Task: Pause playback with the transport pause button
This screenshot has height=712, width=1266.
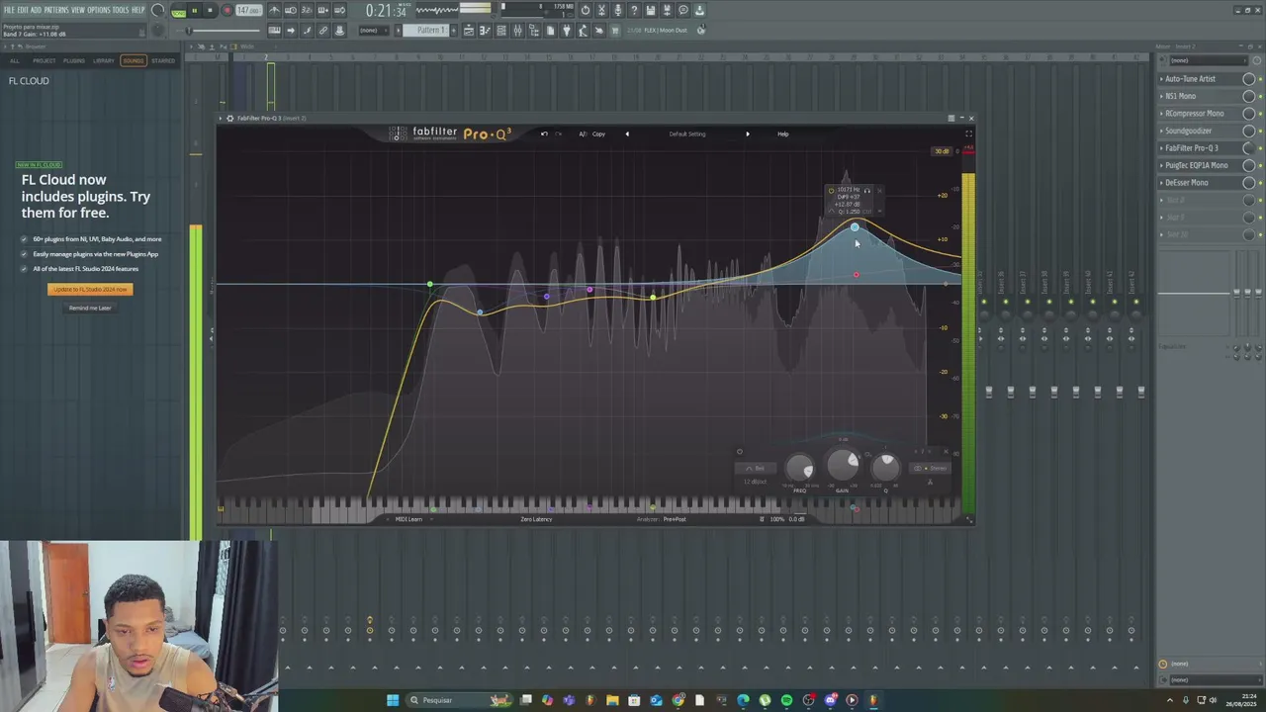Action: pos(195,10)
